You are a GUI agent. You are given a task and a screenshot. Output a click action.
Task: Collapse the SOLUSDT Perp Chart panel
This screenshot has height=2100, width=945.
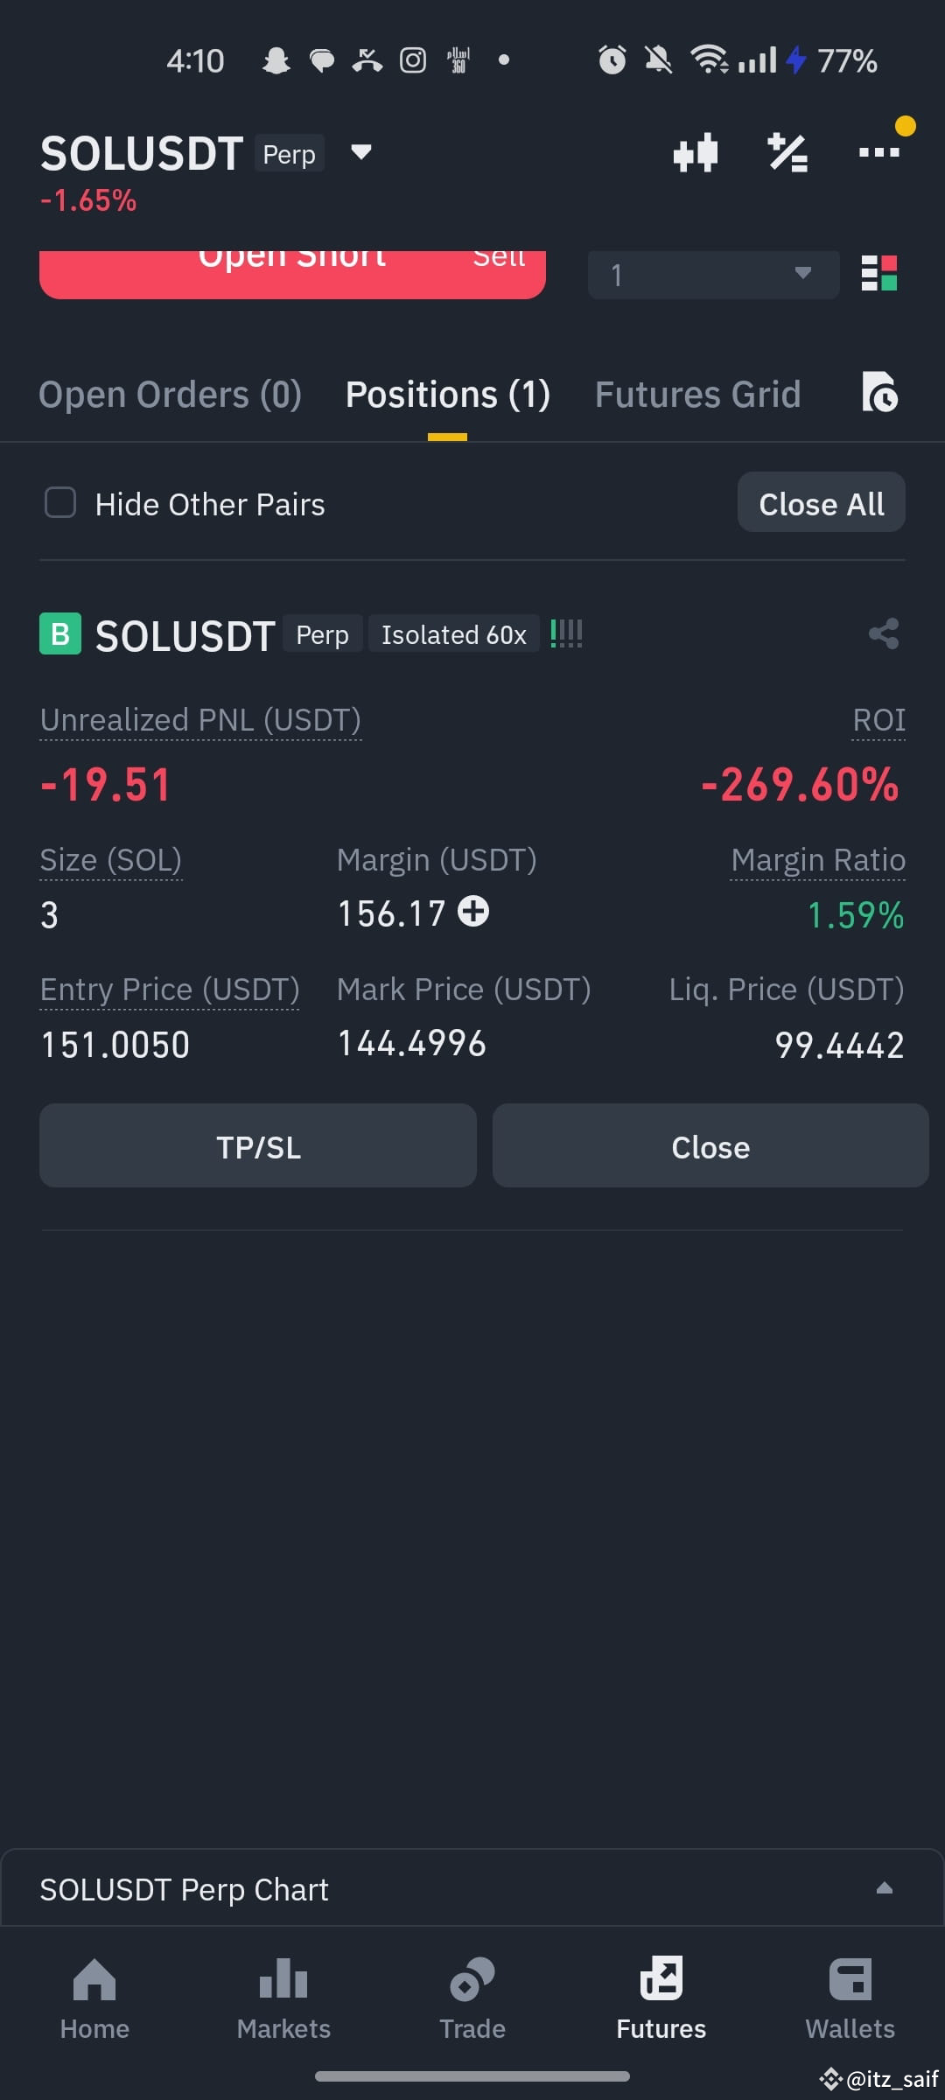(884, 1888)
